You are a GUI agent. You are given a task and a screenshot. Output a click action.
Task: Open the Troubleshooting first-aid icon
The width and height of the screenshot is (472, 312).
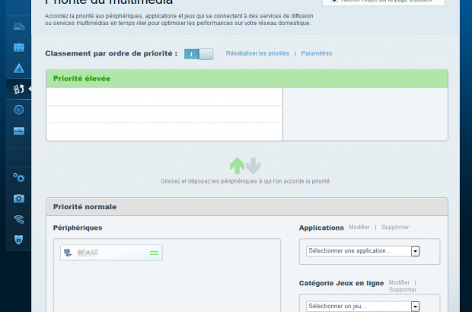pyautogui.click(x=19, y=199)
